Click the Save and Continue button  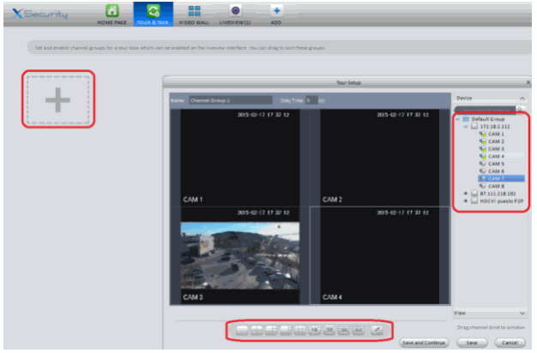click(x=424, y=343)
